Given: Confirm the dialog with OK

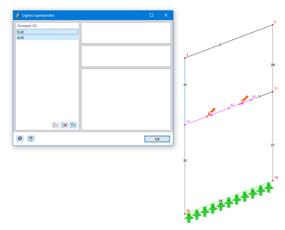Looking at the screenshot, I should (x=157, y=139).
